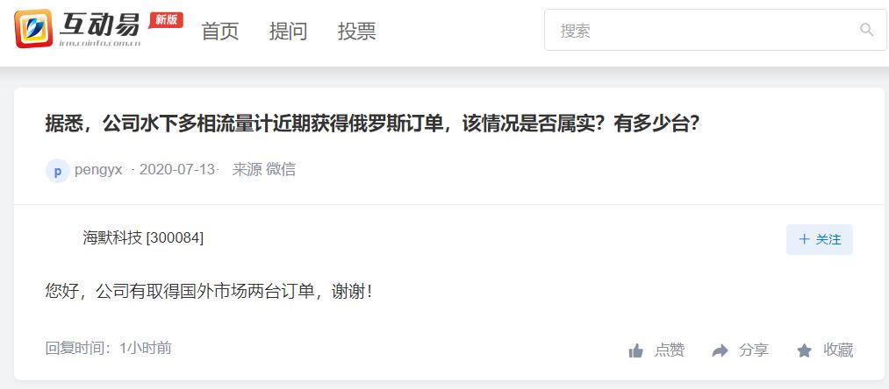889x389 pixels.
Task: Open 海默科技 [300084] company link
Action: coord(143,238)
